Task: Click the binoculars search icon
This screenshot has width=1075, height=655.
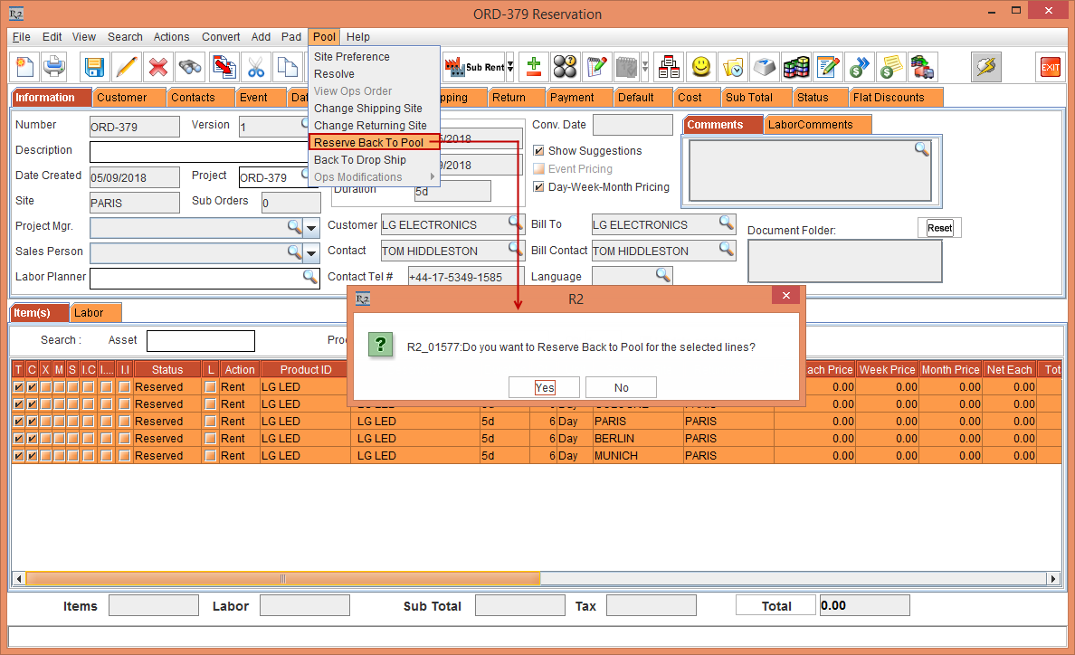Action: pyautogui.click(x=190, y=67)
